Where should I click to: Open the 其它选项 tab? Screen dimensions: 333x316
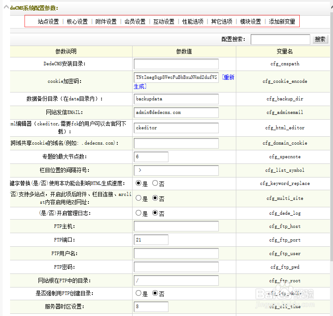pos(221,21)
